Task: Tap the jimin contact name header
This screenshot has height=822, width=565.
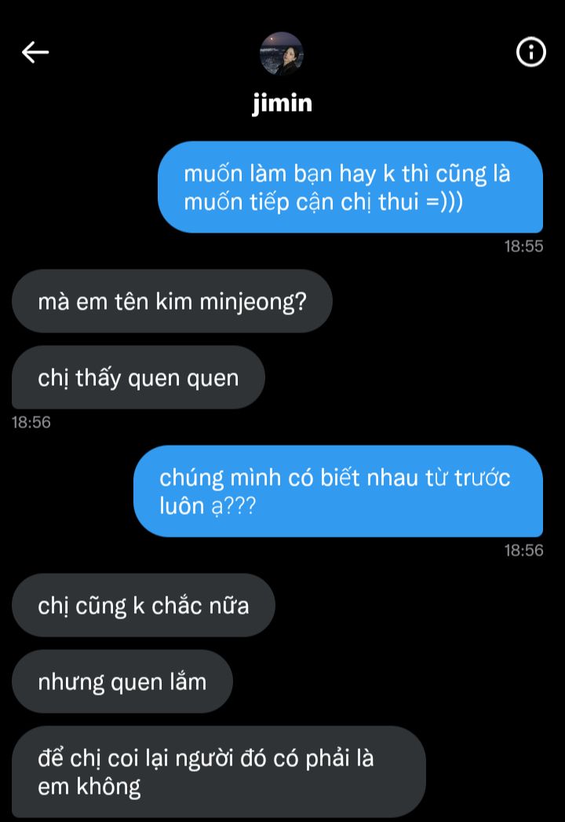Action: [282, 103]
